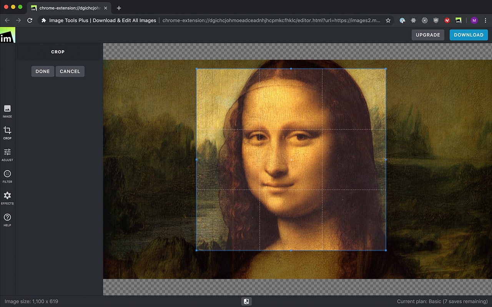Go forward in browser history
This screenshot has width=492, height=307.
[18, 20]
